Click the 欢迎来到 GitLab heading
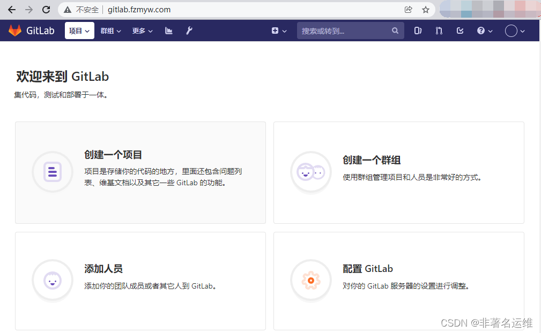 (62, 77)
